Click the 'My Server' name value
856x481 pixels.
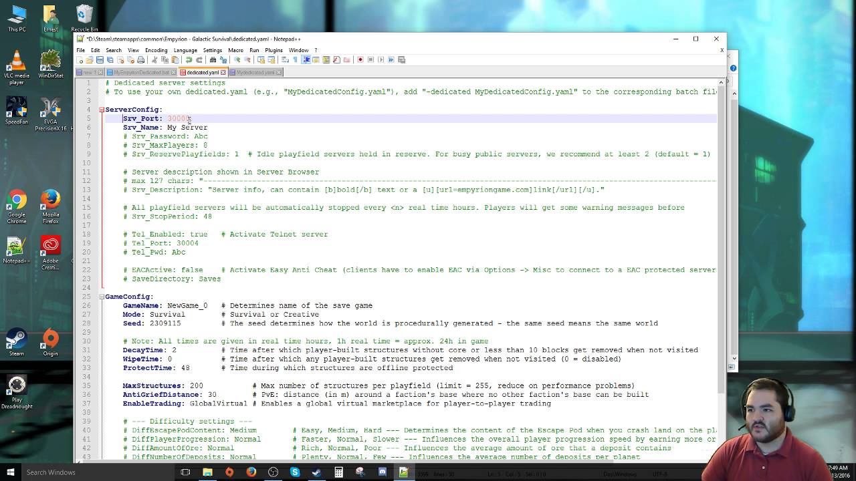tap(187, 127)
